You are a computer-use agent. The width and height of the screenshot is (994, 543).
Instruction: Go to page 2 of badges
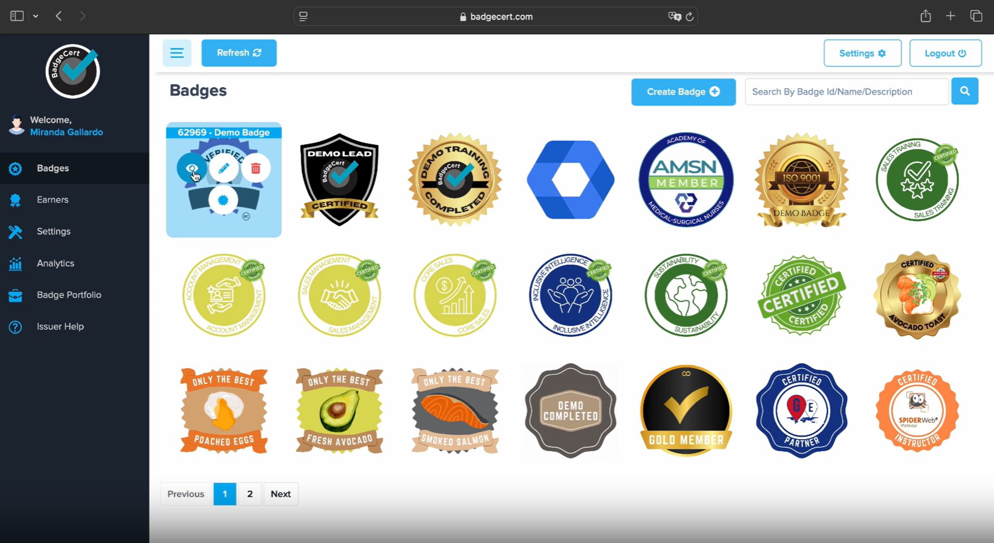(x=250, y=494)
